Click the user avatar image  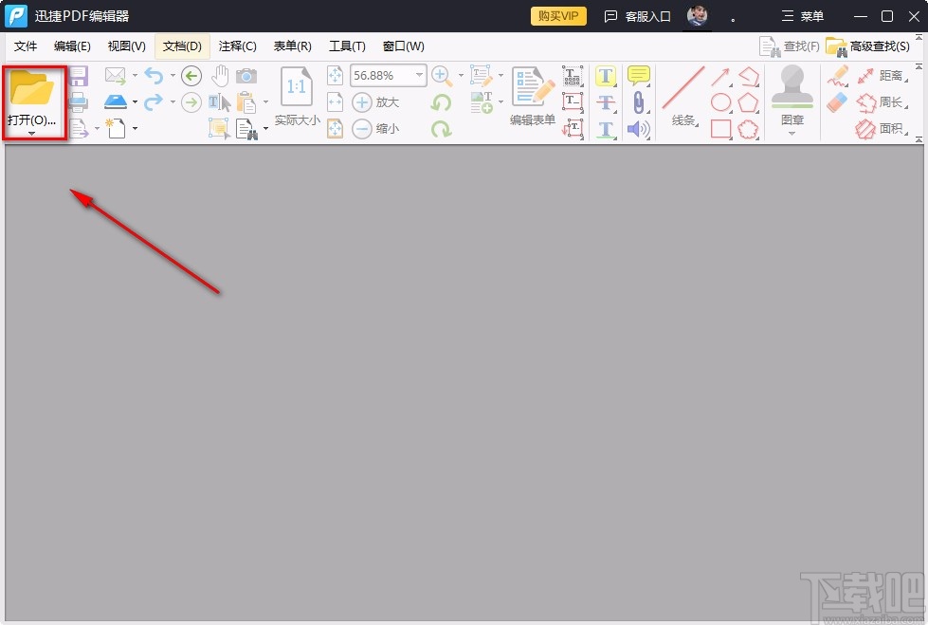pyautogui.click(x=698, y=15)
